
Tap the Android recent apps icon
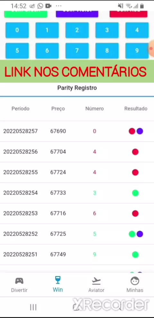click(33, 307)
